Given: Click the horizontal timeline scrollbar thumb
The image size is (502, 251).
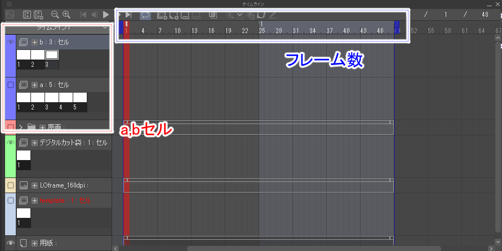Looking at the screenshot, I should 314,248.
